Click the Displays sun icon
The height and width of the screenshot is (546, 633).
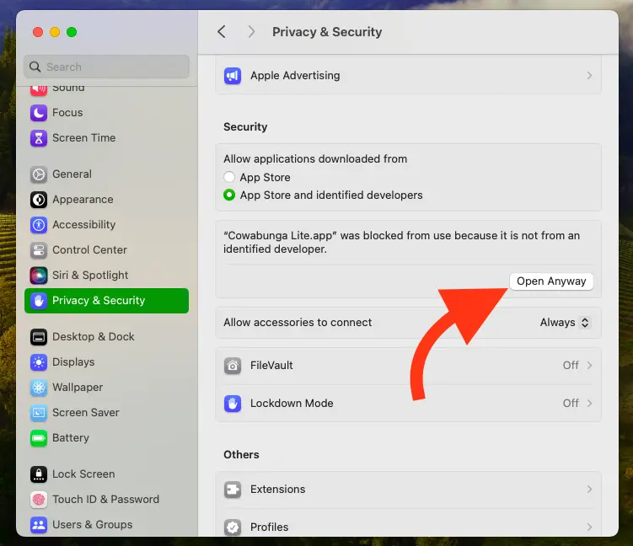39,362
